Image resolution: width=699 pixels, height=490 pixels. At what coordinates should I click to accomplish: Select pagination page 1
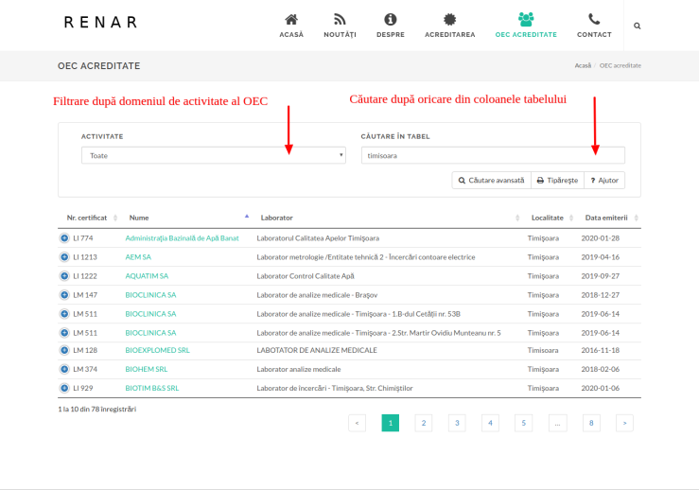point(391,423)
